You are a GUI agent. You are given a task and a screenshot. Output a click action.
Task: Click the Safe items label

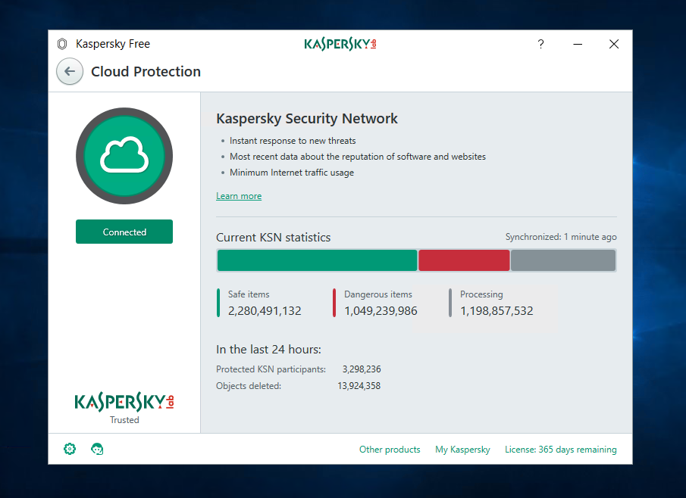click(249, 294)
